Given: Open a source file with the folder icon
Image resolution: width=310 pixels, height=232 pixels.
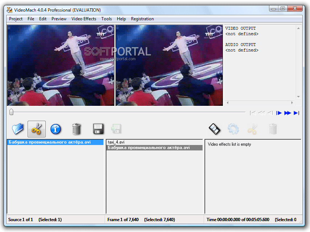Looking at the screenshot, I should pyautogui.click(x=17, y=129).
